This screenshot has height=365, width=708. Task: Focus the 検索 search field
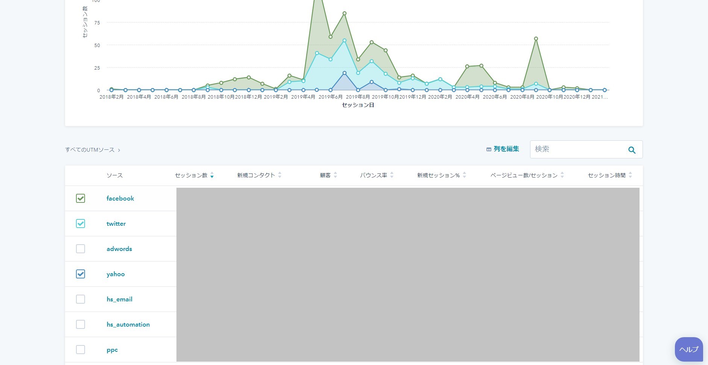pyautogui.click(x=586, y=149)
